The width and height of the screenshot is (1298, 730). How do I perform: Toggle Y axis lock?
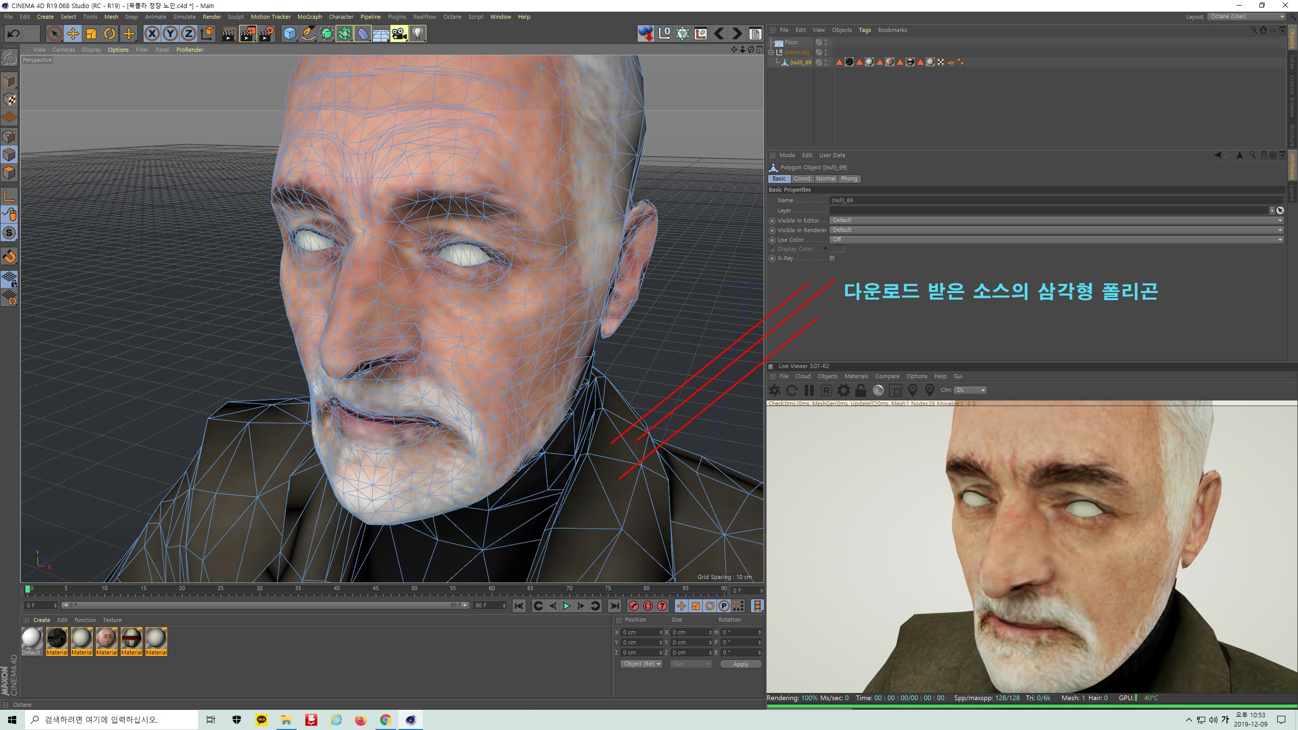170,34
